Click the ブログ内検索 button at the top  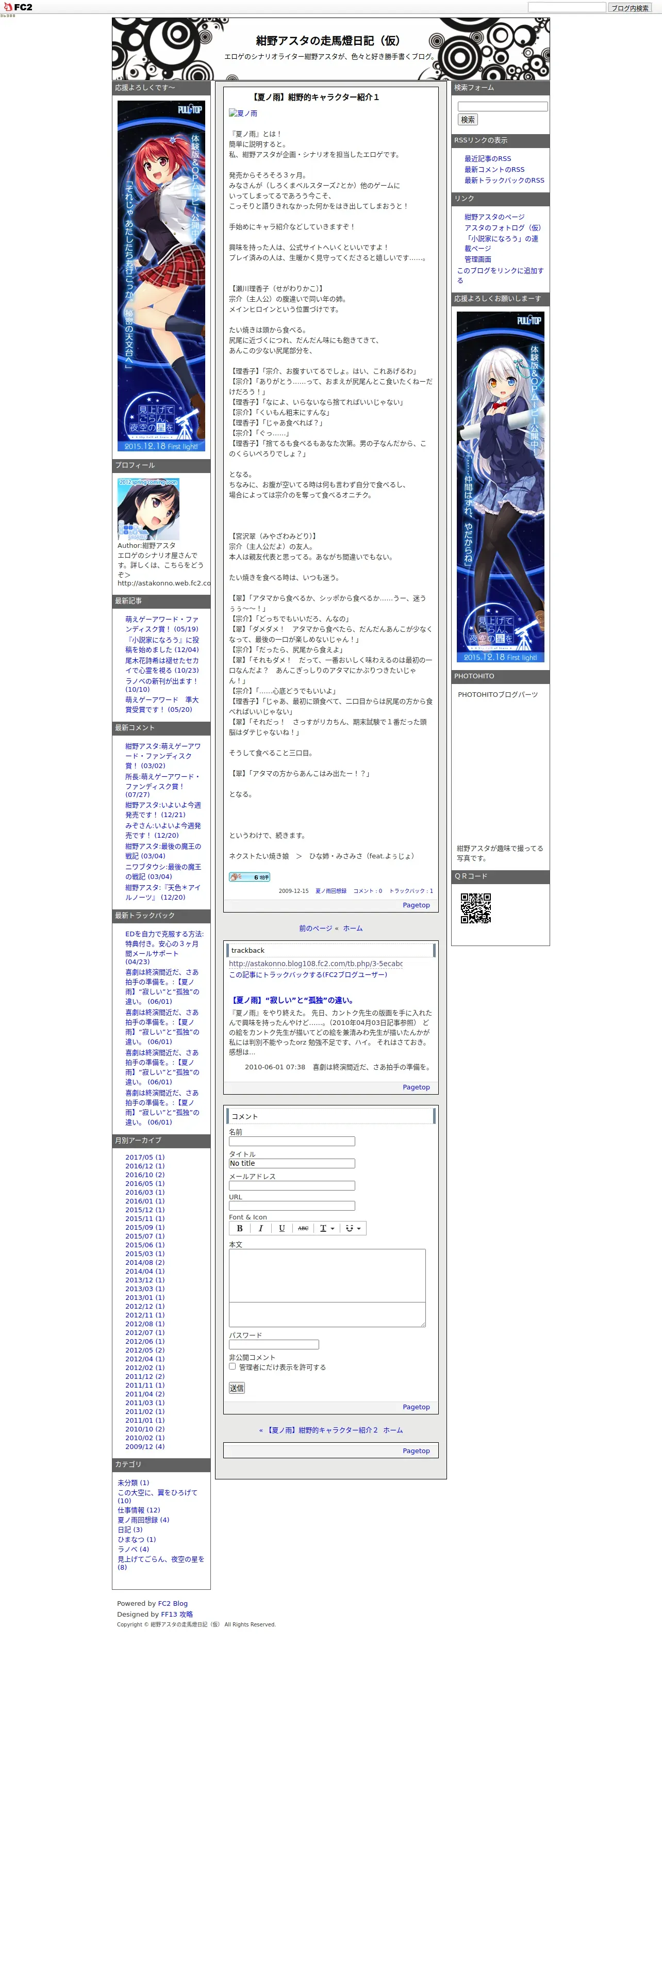coord(630,8)
